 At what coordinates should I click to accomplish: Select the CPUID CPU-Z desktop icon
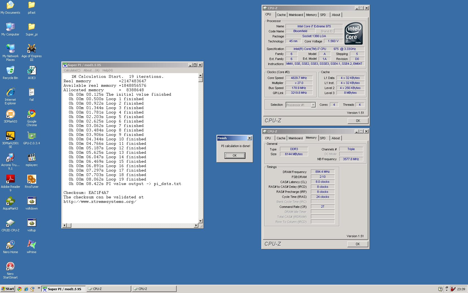coord(10,225)
